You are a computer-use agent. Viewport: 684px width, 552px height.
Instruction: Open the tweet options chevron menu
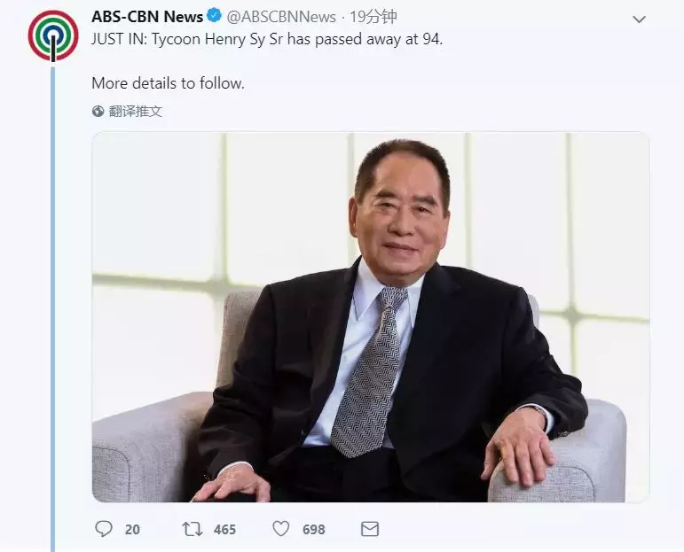pyautogui.click(x=639, y=19)
